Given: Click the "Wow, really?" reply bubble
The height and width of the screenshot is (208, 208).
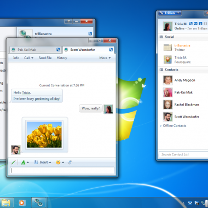Looking at the screenshot, I should [x=91, y=108].
